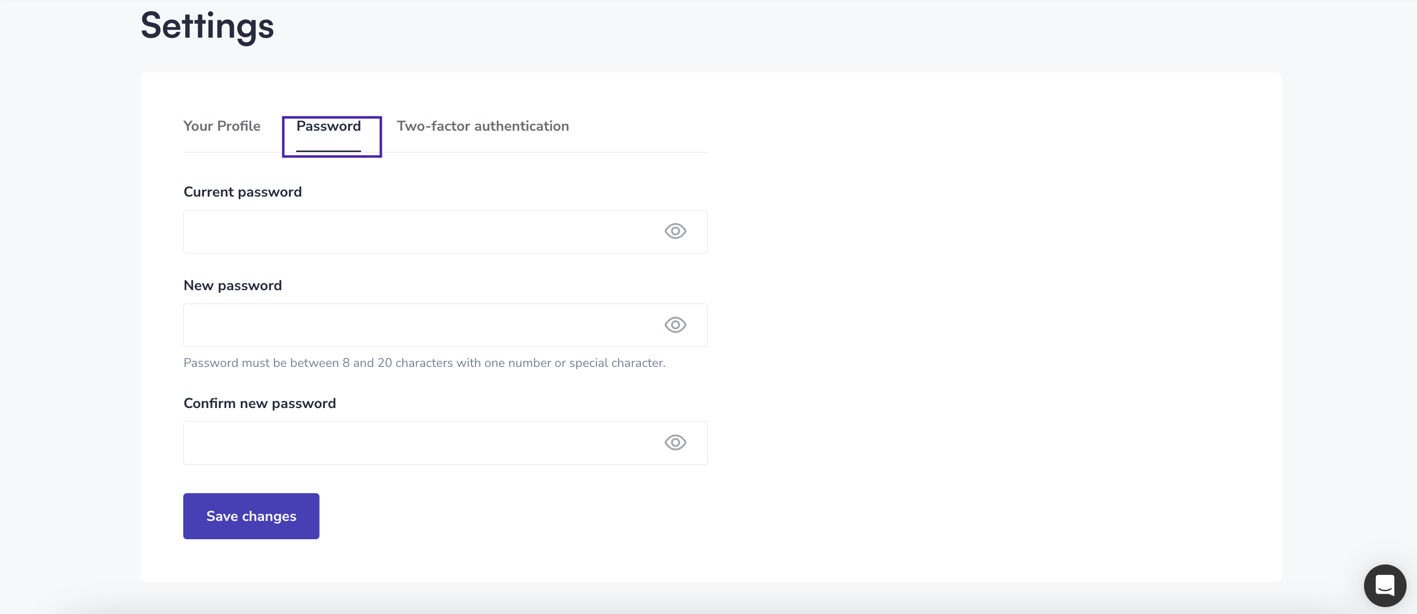Click the password requirements hint text
This screenshot has height=614, width=1417.
click(x=424, y=362)
